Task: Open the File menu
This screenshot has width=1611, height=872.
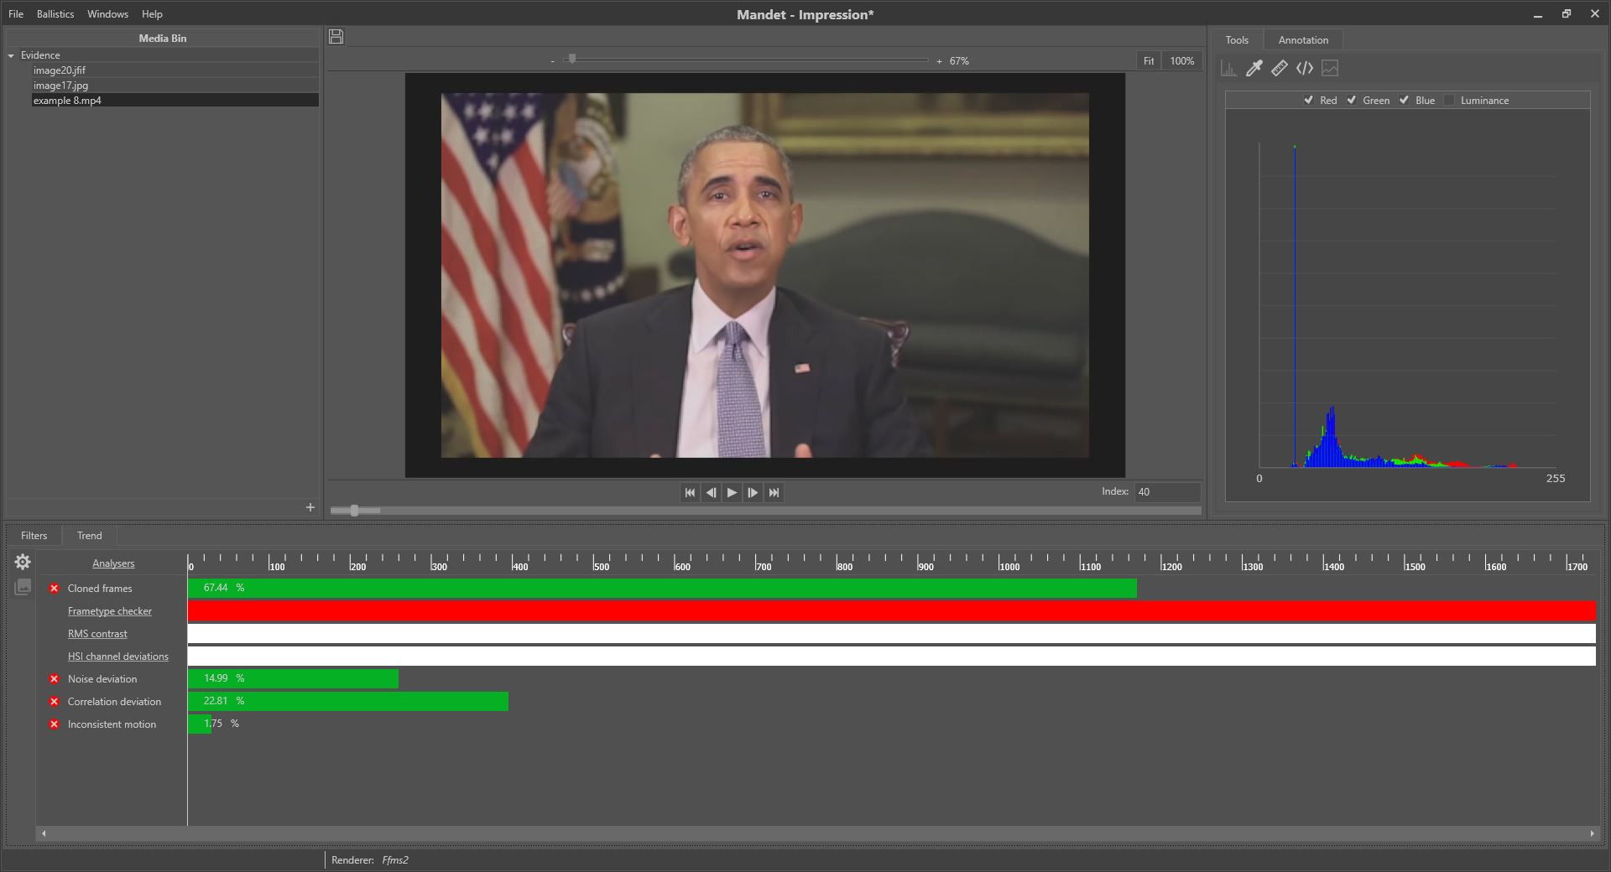Action: tap(16, 14)
